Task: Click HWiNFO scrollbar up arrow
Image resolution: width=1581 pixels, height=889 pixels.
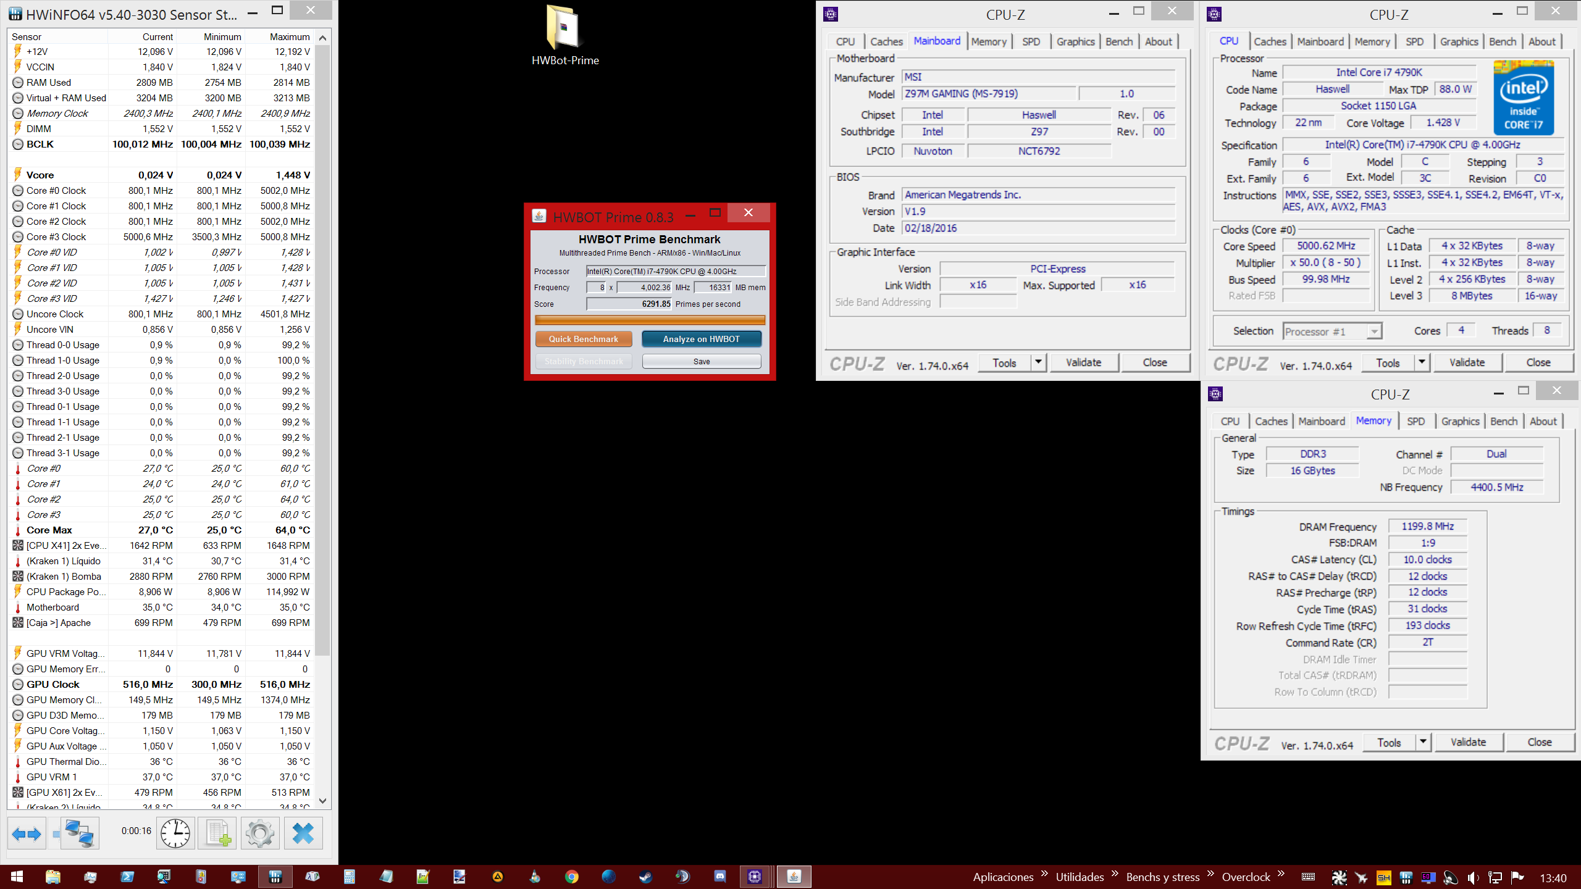Action: pos(322,38)
